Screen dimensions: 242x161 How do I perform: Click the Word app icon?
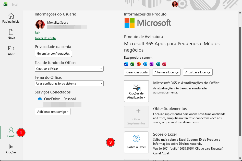tap(126, 64)
